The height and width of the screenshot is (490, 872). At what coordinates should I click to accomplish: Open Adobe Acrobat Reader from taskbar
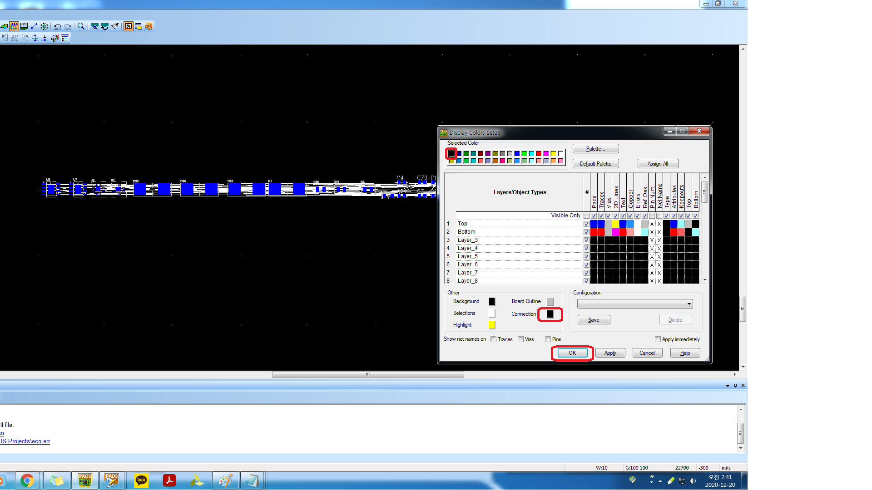pyautogui.click(x=169, y=480)
